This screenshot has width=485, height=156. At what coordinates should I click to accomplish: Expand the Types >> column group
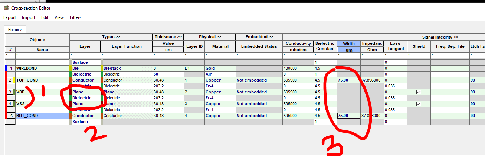pyautogui.click(x=111, y=37)
